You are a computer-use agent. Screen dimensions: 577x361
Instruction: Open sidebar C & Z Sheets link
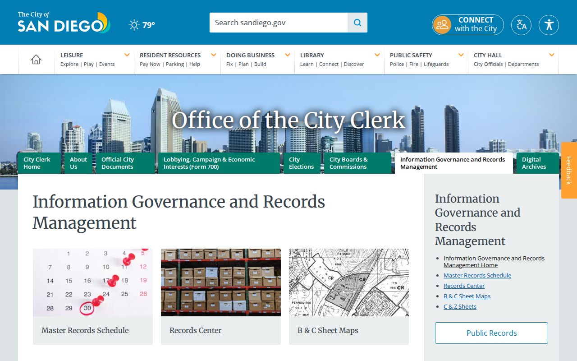click(x=460, y=306)
